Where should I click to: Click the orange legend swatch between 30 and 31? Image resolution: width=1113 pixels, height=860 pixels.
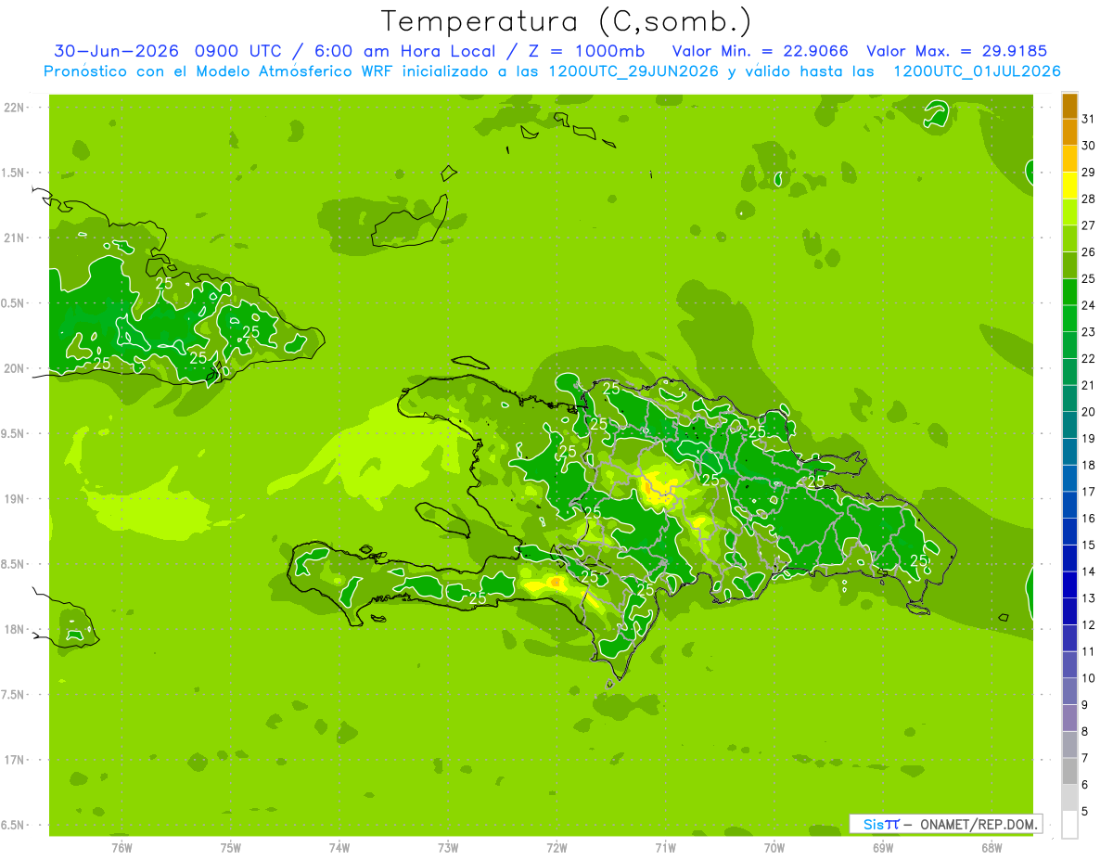[1069, 132]
